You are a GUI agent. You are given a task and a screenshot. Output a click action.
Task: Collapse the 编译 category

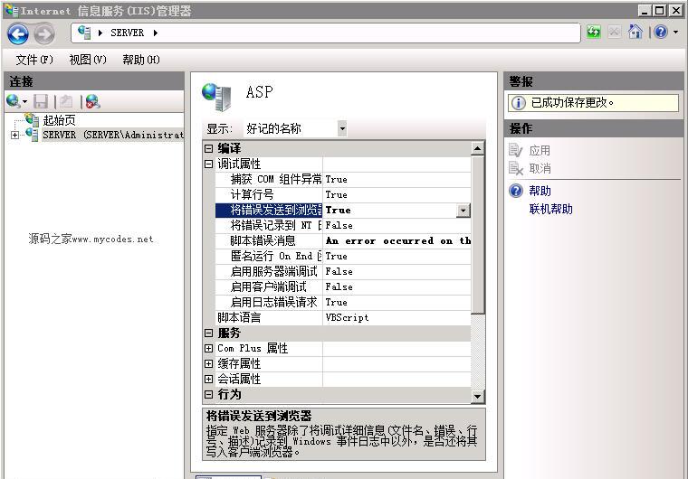[x=209, y=148]
